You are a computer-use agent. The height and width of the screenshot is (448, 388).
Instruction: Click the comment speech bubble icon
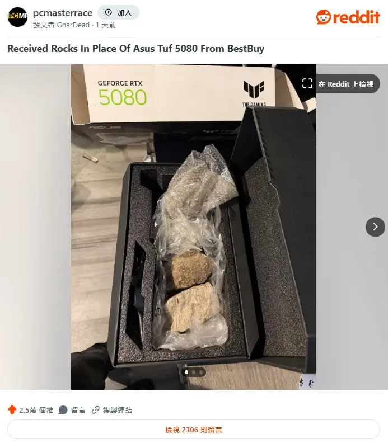(x=63, y=411)
